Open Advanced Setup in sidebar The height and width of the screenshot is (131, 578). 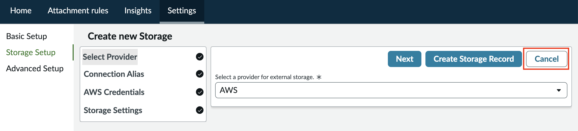coord(35,69)
